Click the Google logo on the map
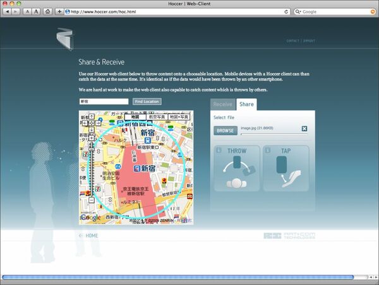The height and width of the screenshot is (285, 379). 90,217
